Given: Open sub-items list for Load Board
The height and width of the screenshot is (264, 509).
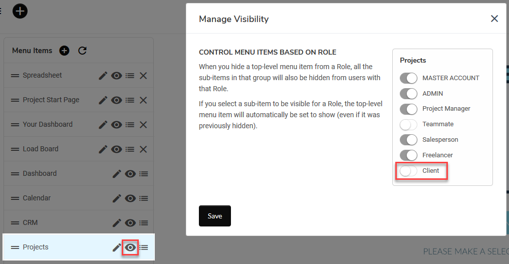Looking at the screenshot, I should [130, 149].
